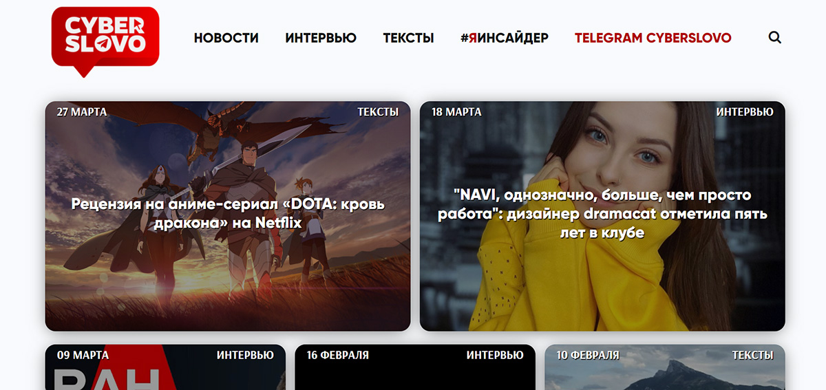Click the ИНТЕРВЬЮ tag on the dramacat card
This screenshot has width=826, height=390.
click(x=745, y=111)
